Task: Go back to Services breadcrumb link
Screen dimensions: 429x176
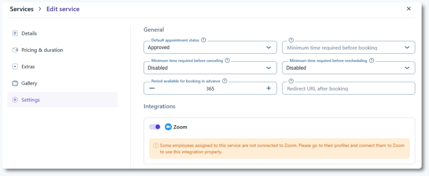Action: point(22,9)
